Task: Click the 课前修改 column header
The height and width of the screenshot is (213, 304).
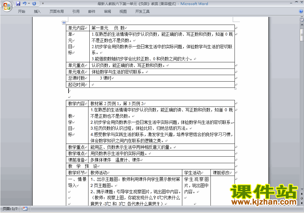Action: pos(223,172)
